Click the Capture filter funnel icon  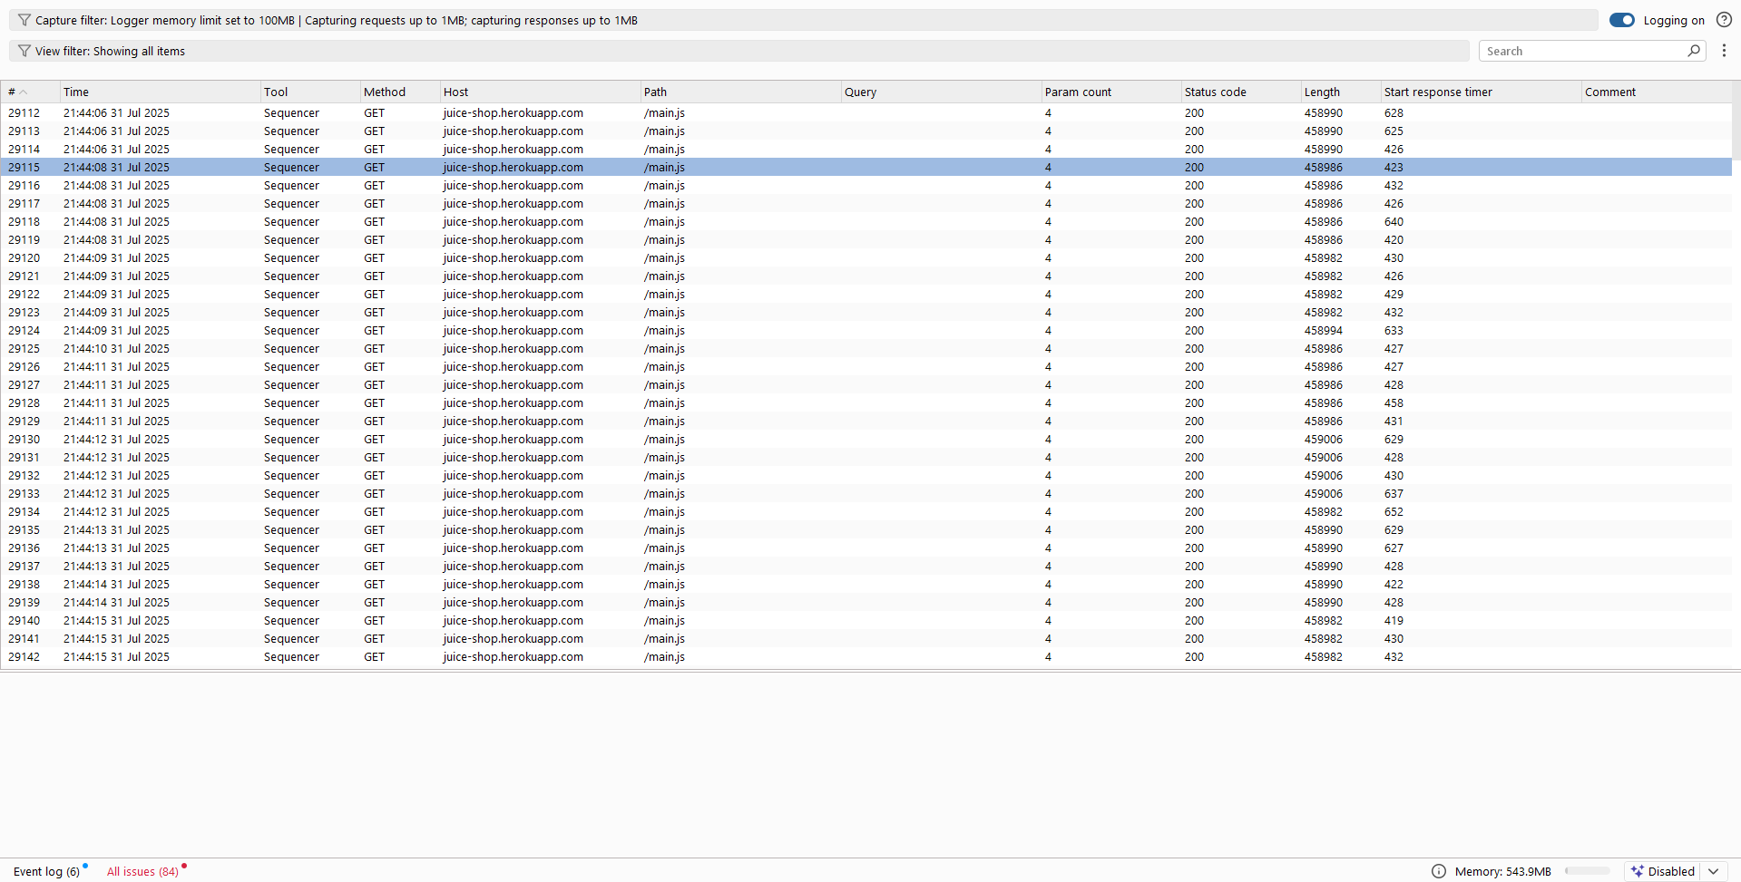pos(24,20)
